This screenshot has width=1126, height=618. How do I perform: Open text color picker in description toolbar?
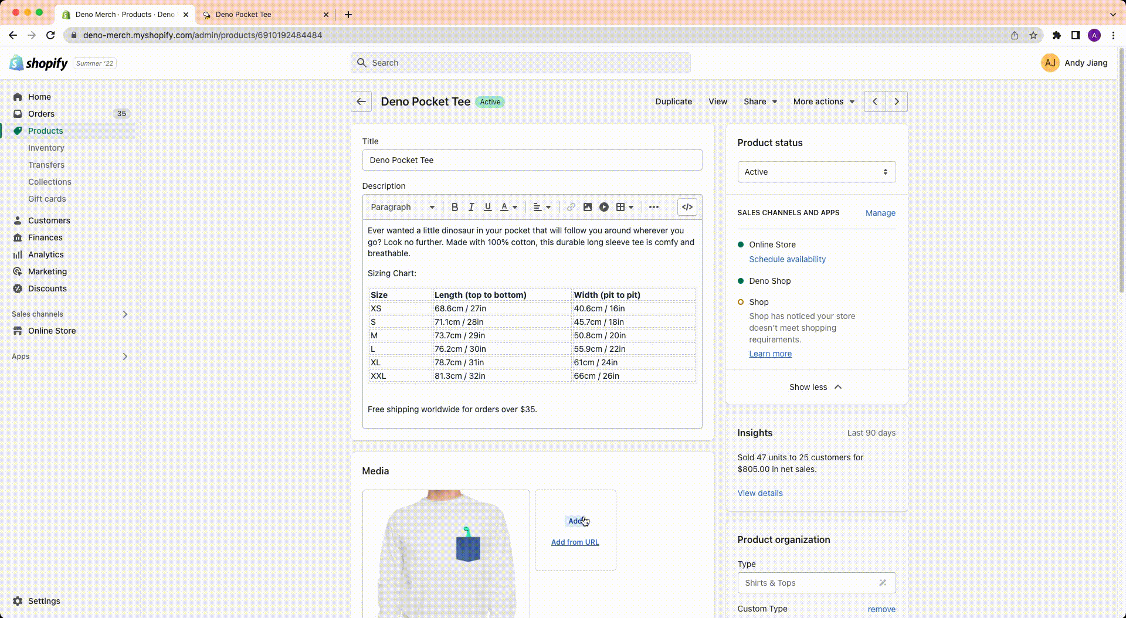pyautogui.click(x=508, y=207)
